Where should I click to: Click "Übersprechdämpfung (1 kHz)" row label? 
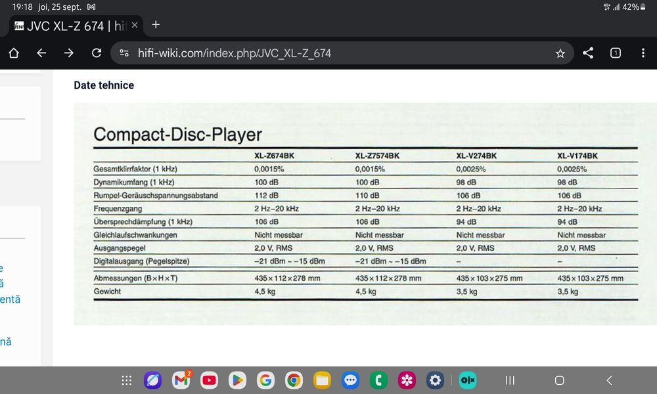[143, 221]
